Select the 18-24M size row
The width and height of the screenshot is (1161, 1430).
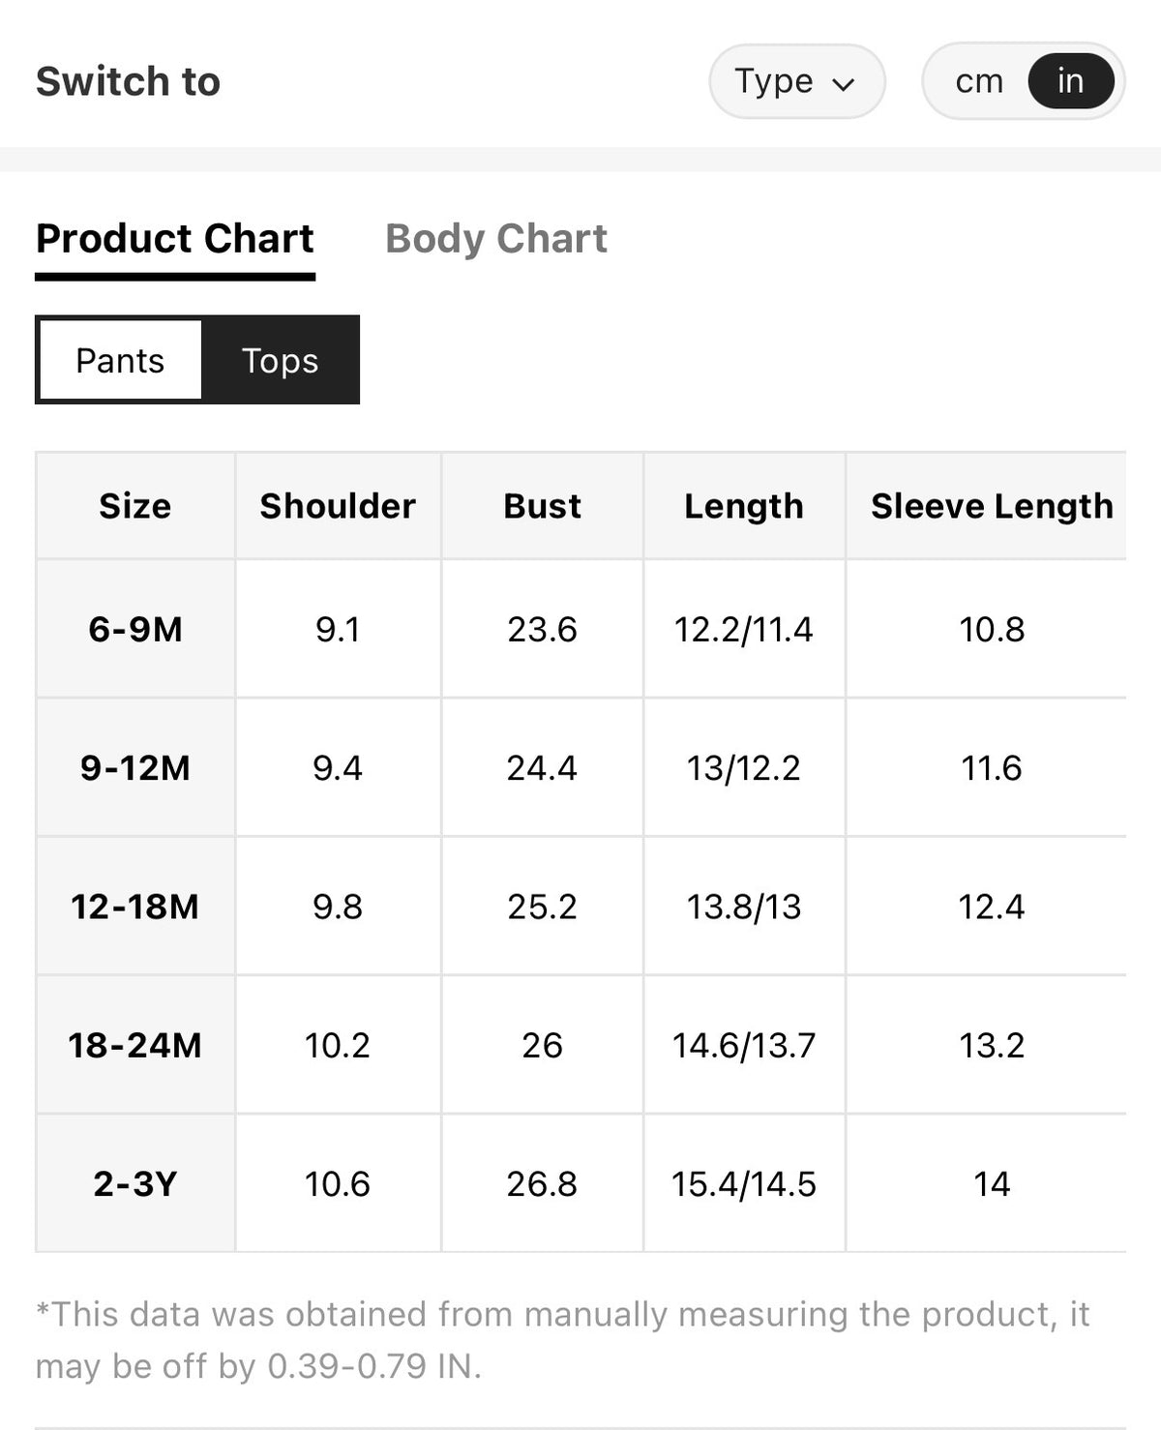point(580,1045)
